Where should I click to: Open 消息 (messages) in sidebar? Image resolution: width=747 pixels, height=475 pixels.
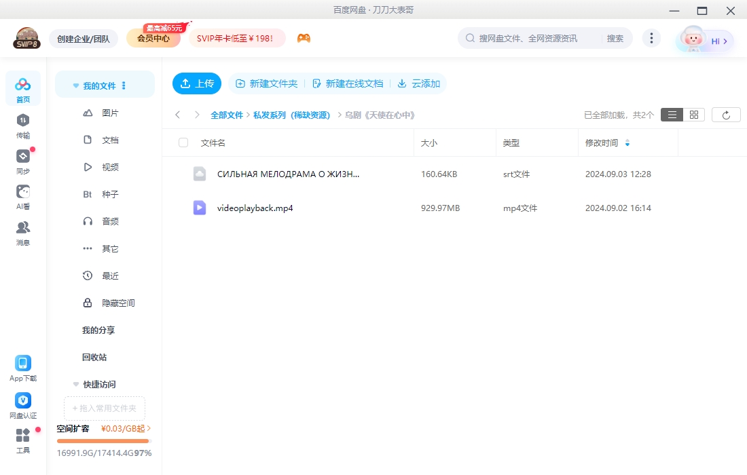coord(22,231)
